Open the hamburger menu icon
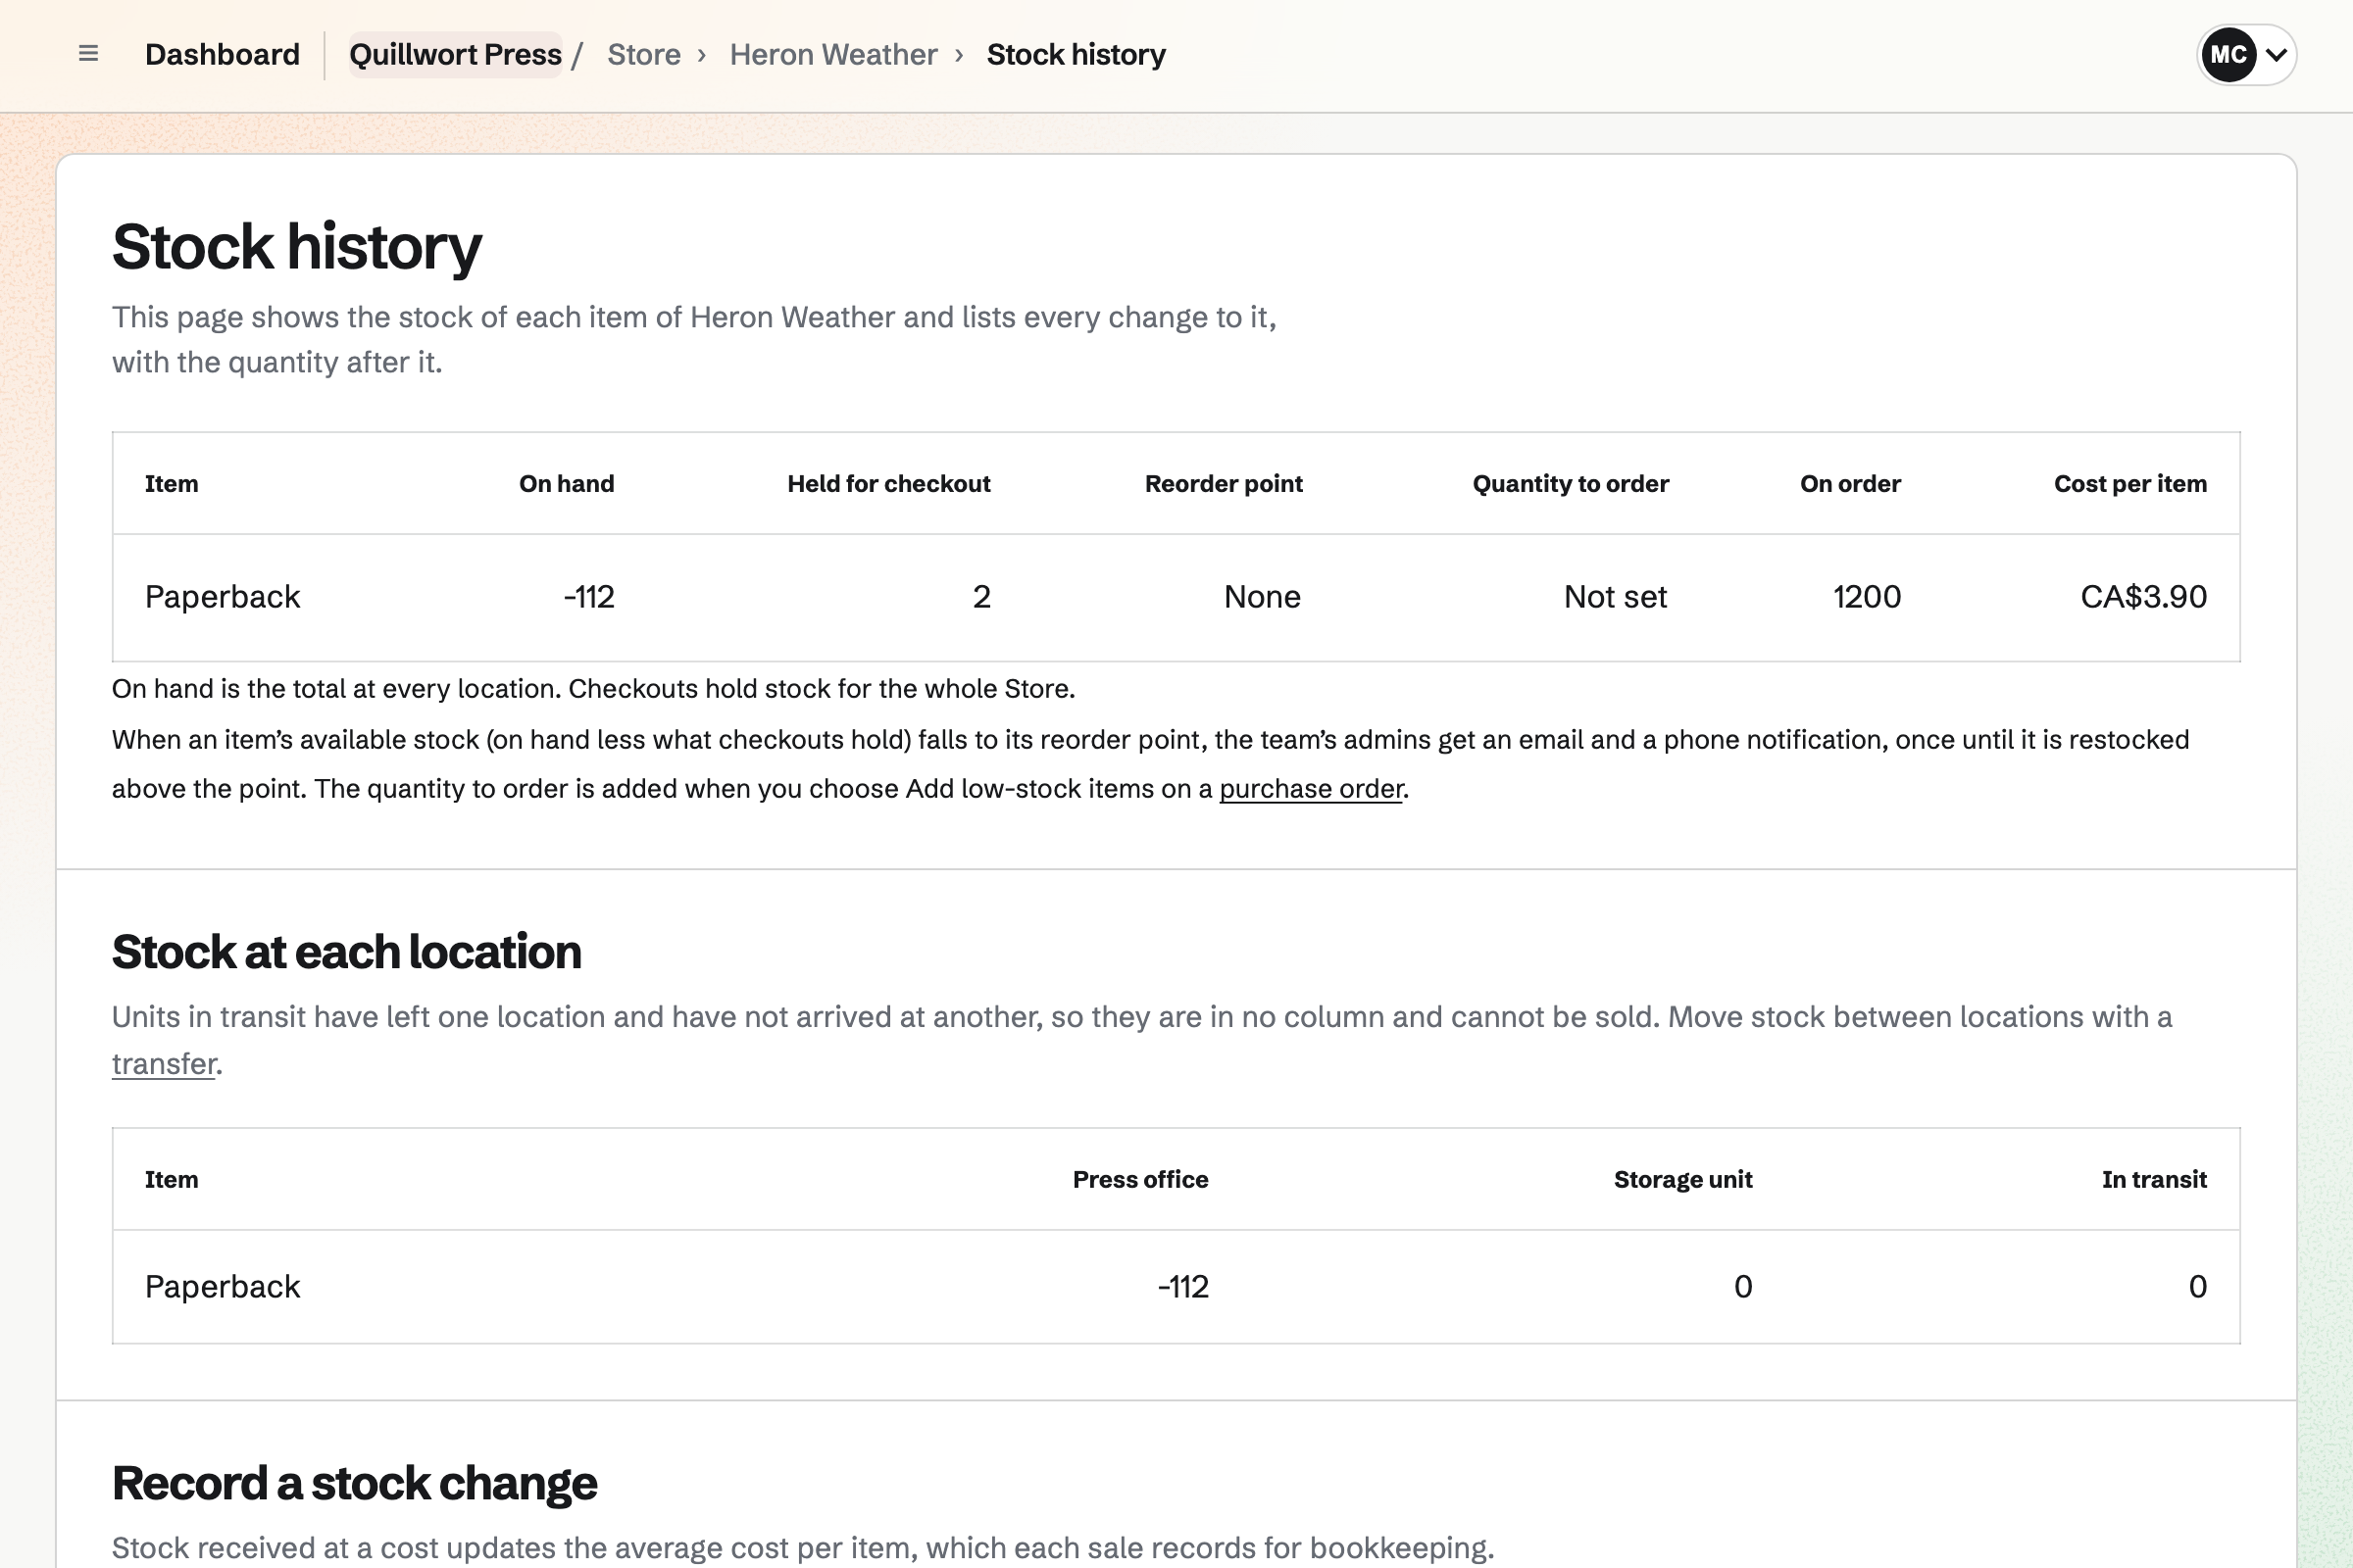 88,54
